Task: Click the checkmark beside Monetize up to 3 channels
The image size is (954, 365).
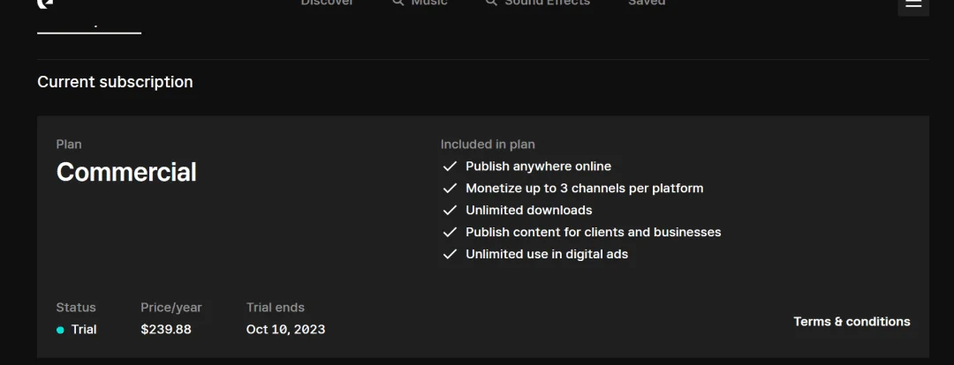Action: (450, 189)
